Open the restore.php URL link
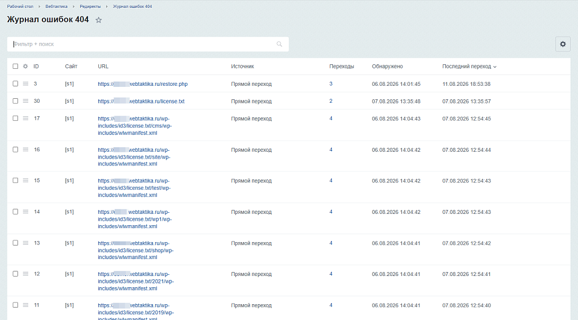 pos(143,84)
